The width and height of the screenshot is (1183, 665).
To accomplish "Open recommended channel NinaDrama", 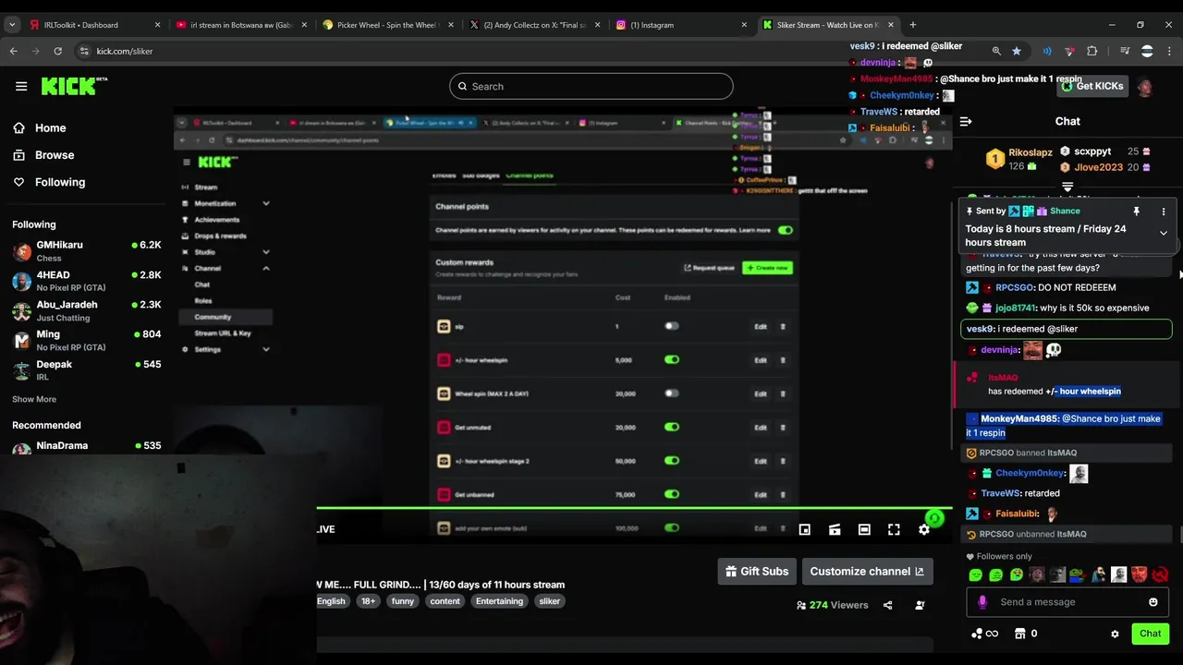I will pos(87,447).
